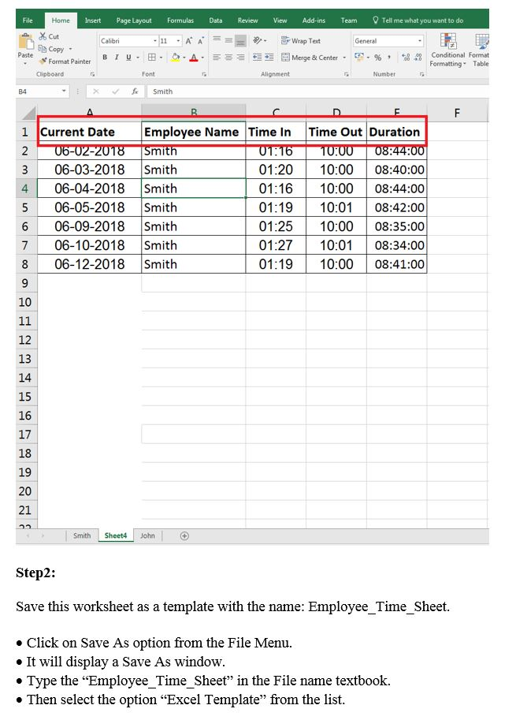Open Font Color dropdown arrow
The width and height of the screenshot is (516, 720).
[202, 58]
